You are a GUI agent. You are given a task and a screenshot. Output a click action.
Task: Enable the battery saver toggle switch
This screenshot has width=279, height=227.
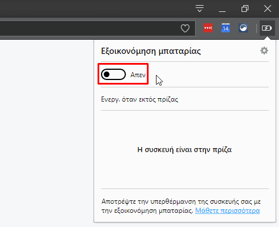point(113,74)
